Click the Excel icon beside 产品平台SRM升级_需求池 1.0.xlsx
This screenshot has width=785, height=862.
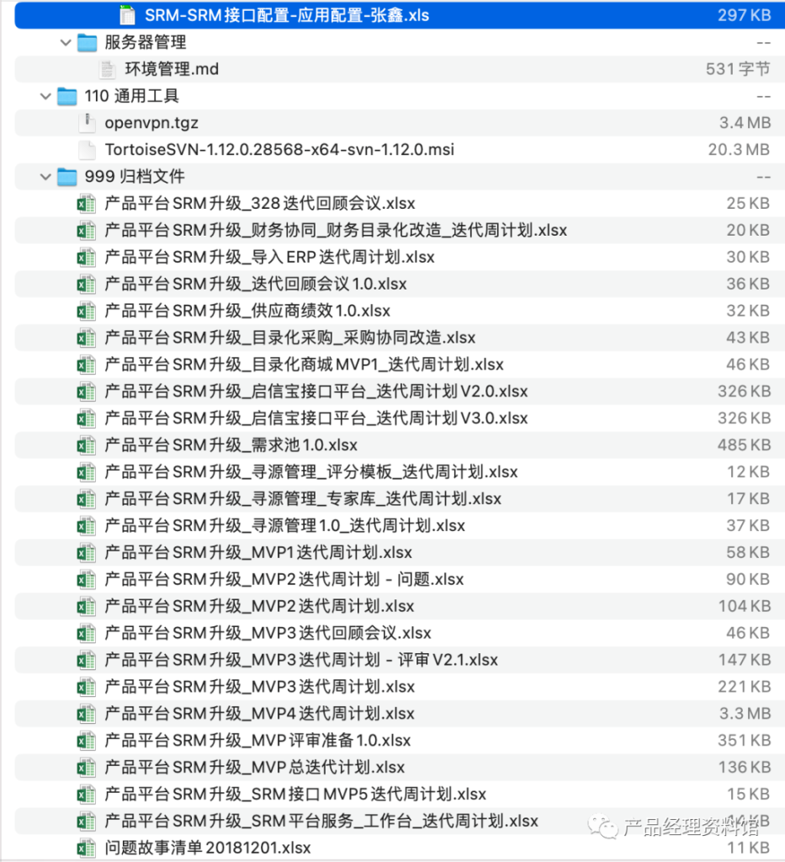pos(85,444)
